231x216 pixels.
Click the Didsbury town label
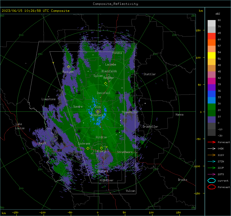coord(97,115)
